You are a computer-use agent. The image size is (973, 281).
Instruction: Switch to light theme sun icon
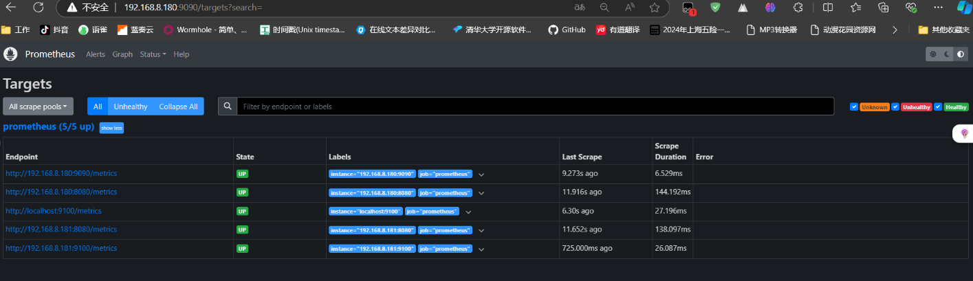tap(933, 54)
